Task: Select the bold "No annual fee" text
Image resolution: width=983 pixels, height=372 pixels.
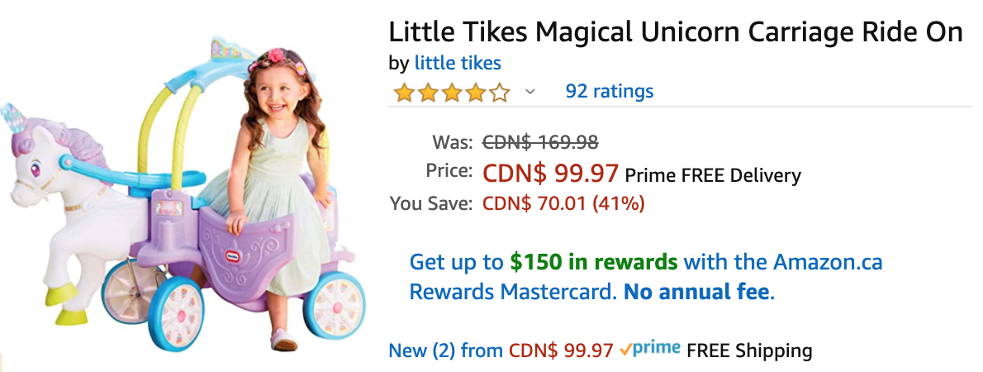Action: (697, 292)
